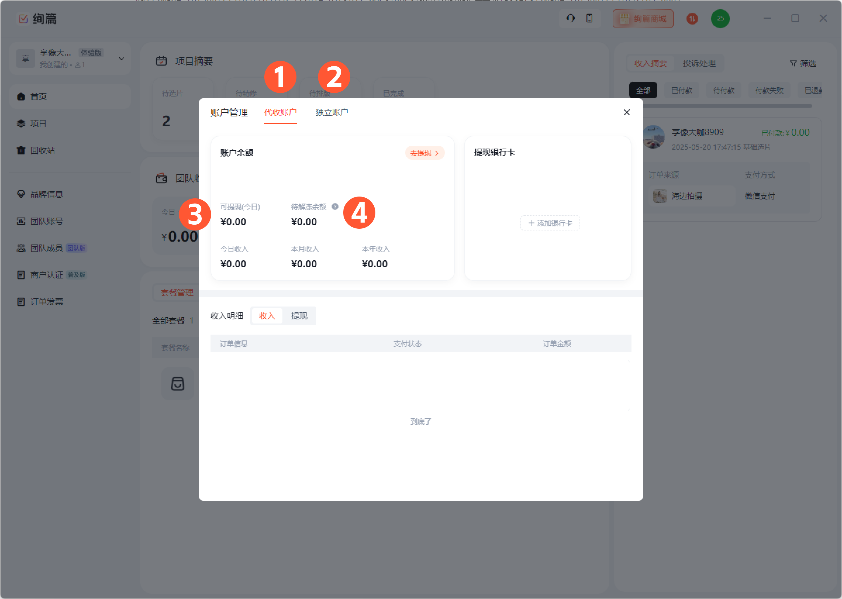Click the mobile phone icon in header

point(589,18)
